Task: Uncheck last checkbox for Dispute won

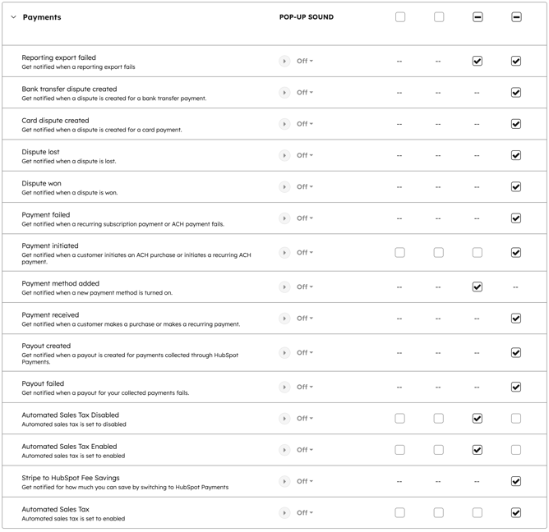Action: point(516,187)
